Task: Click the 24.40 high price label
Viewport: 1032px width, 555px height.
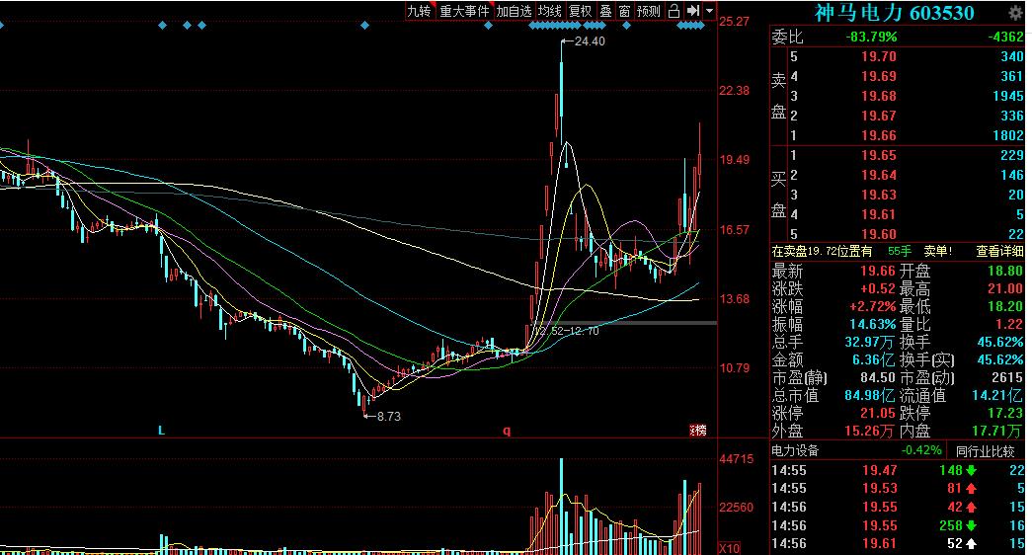Action: click(589, 41)
